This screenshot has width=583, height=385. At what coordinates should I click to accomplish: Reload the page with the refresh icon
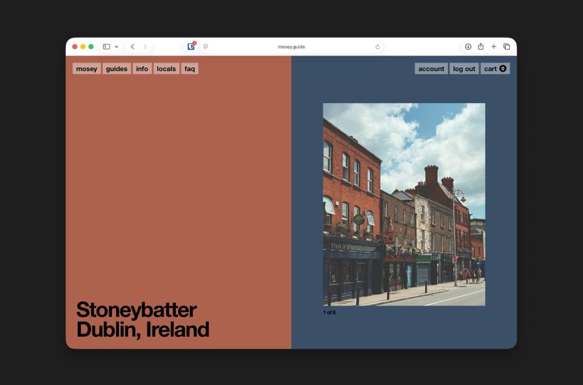(x=377, y=47)
